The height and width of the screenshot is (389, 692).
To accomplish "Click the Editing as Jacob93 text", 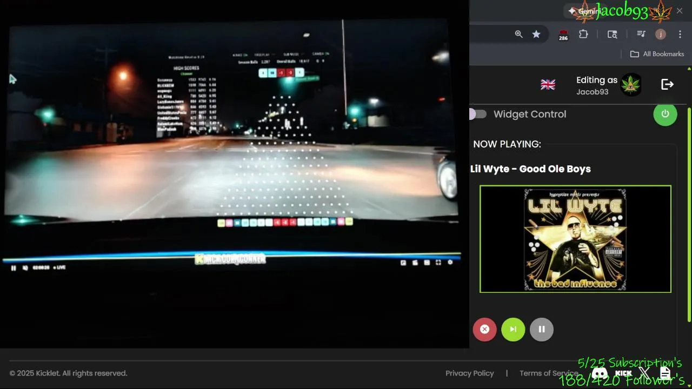I will [x=596, y=85].
